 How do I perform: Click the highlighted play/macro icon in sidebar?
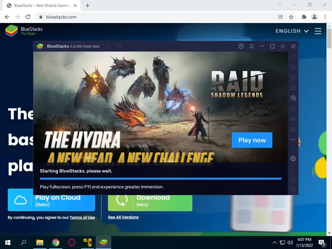[293, 98]
